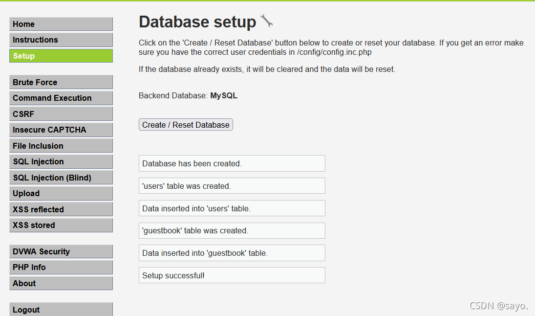Select 'Database has been created.' message
The width and height of the screenshot is (535, 316).
232,163
